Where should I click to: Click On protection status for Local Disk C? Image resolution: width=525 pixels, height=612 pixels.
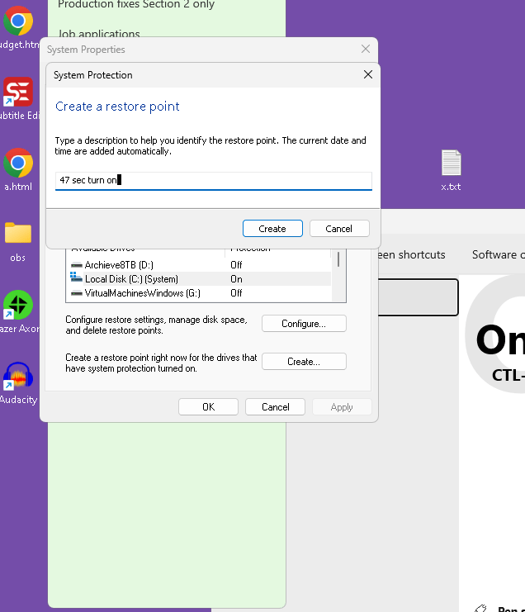(236, 279)
